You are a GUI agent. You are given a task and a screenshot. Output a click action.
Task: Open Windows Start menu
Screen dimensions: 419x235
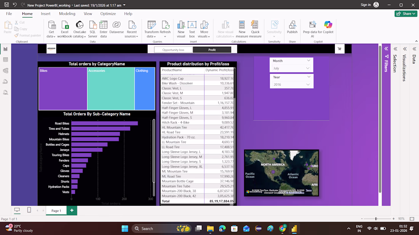(125, 229)
